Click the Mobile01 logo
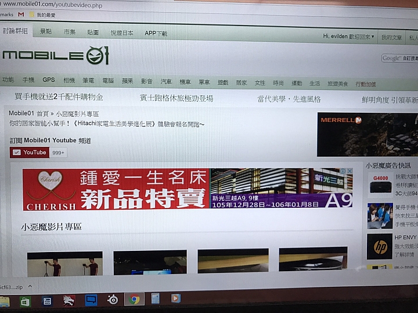Image resolution: width=418 pixels, height=313 pixels. [56, 55]
